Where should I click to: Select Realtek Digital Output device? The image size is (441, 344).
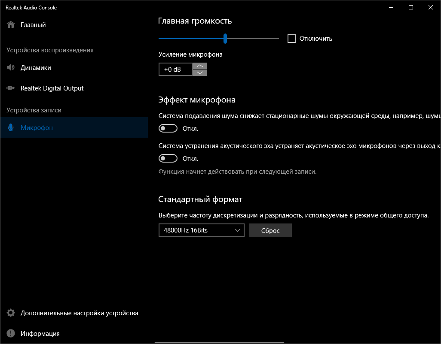click(52, 88)
